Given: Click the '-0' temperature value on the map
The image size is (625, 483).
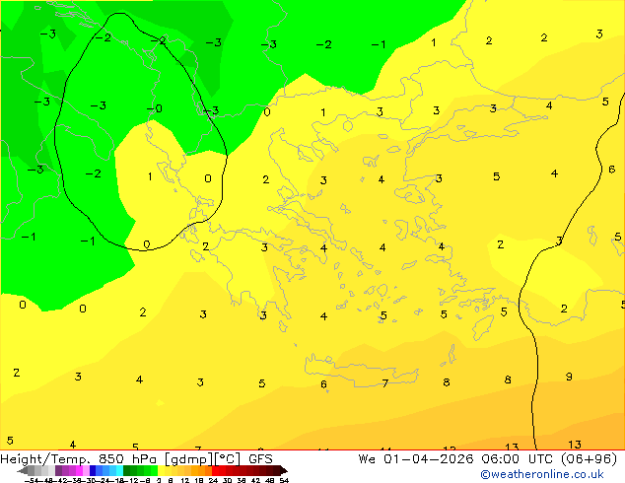Looking at the screenshot, I should click(x=154, y=108).
